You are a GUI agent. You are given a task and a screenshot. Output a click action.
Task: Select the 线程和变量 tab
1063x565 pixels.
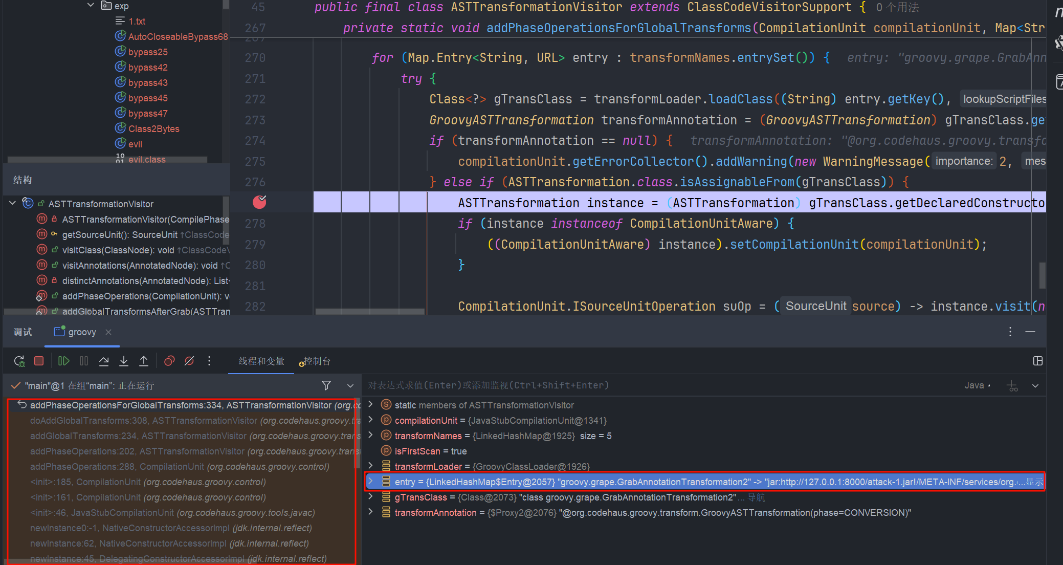[x=261, y=361]
